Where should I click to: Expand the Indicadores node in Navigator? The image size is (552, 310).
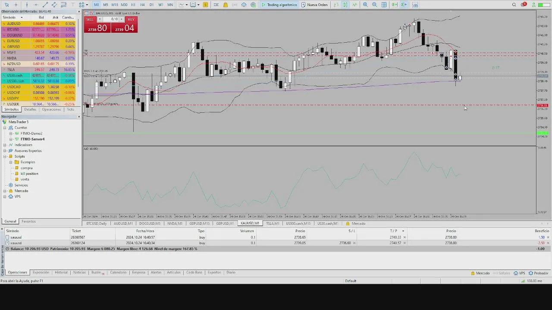click(x=5, y=145)
